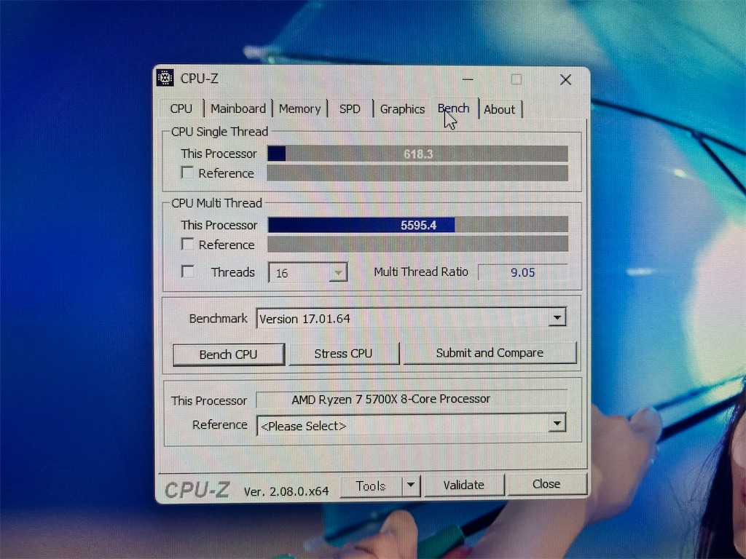Click the Close button at bottom
746x559 pixels.
pos(546,484)
